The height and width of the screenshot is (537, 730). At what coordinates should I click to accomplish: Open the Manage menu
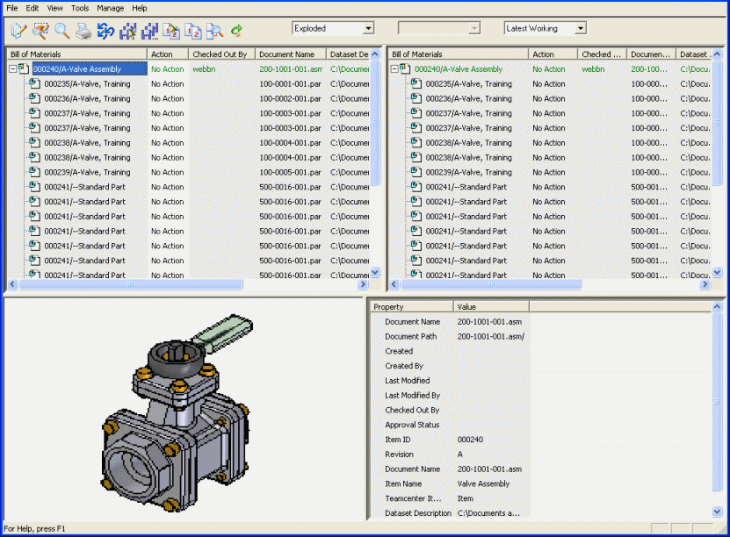[x=110, y=8]
